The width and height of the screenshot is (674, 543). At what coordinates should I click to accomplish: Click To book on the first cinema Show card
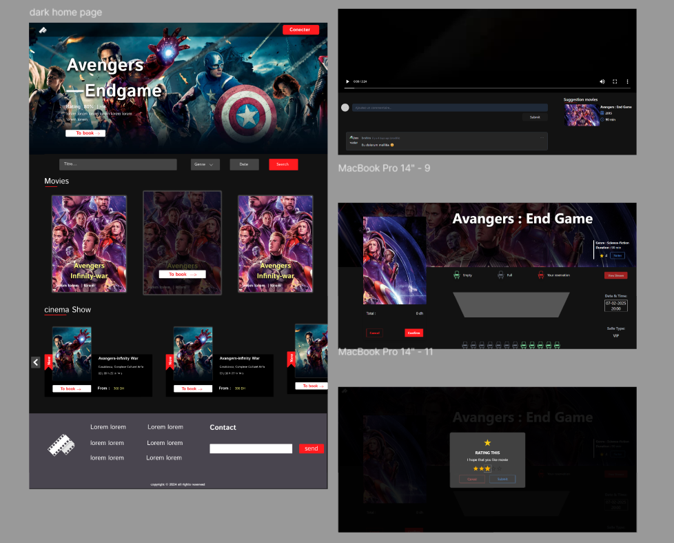point(72,388)
